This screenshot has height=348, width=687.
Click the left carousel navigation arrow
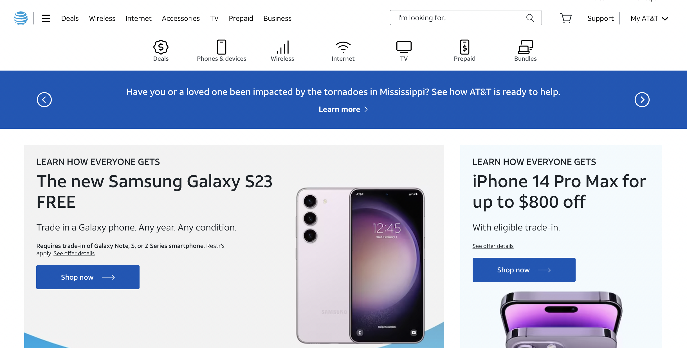click(x=44, y=100)
